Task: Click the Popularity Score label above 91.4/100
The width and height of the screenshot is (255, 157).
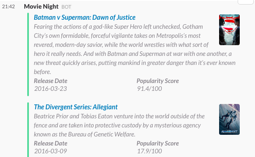Action: [158, 81]
